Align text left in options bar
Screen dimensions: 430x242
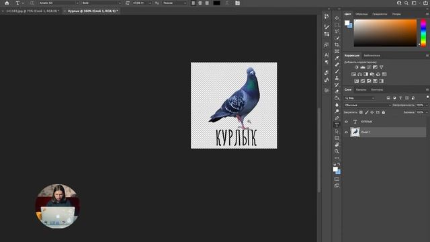193,3
